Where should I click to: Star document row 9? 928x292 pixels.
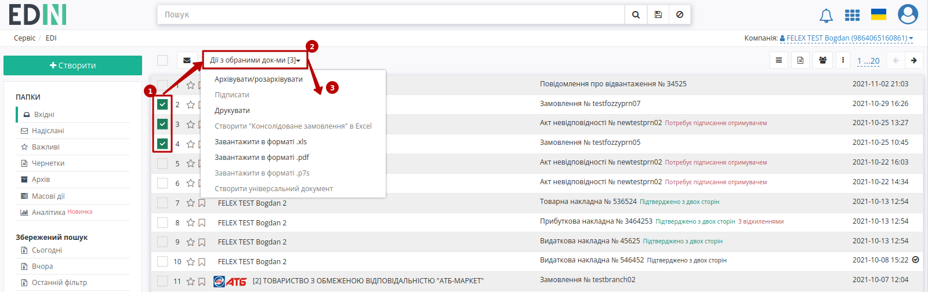(190, 242)
